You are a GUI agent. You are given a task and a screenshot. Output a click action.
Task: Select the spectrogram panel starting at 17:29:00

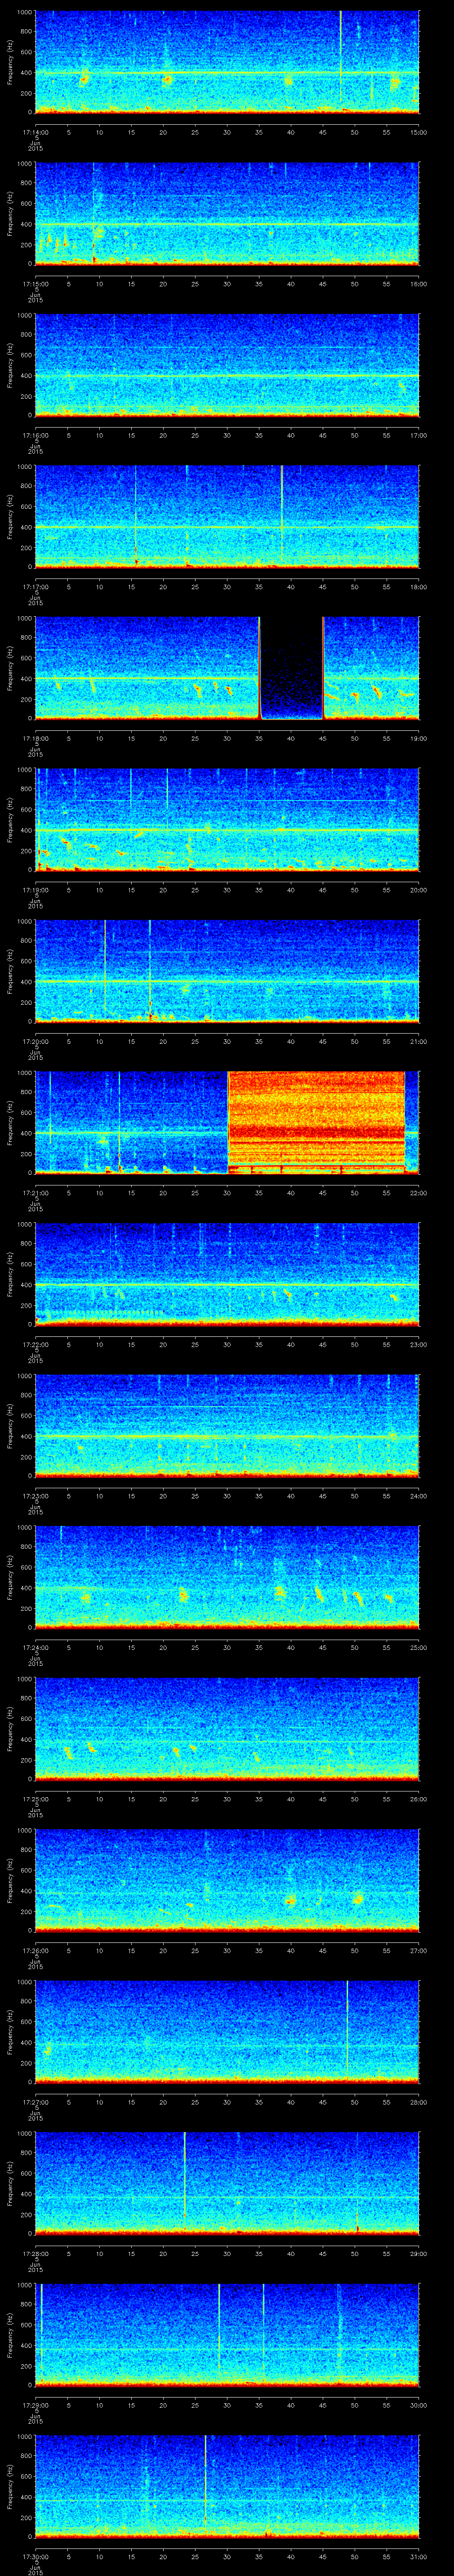click(227, 2335)
